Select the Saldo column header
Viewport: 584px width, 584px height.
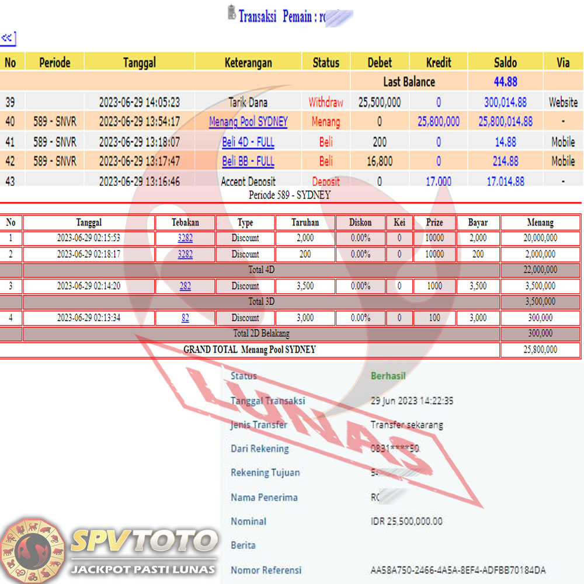pyautogui.click(x=505, y=62)
